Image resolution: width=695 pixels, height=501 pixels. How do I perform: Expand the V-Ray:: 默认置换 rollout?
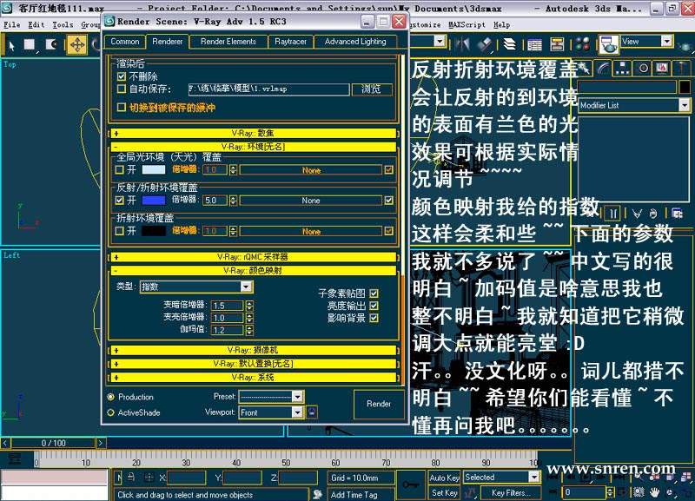point(253,364)
